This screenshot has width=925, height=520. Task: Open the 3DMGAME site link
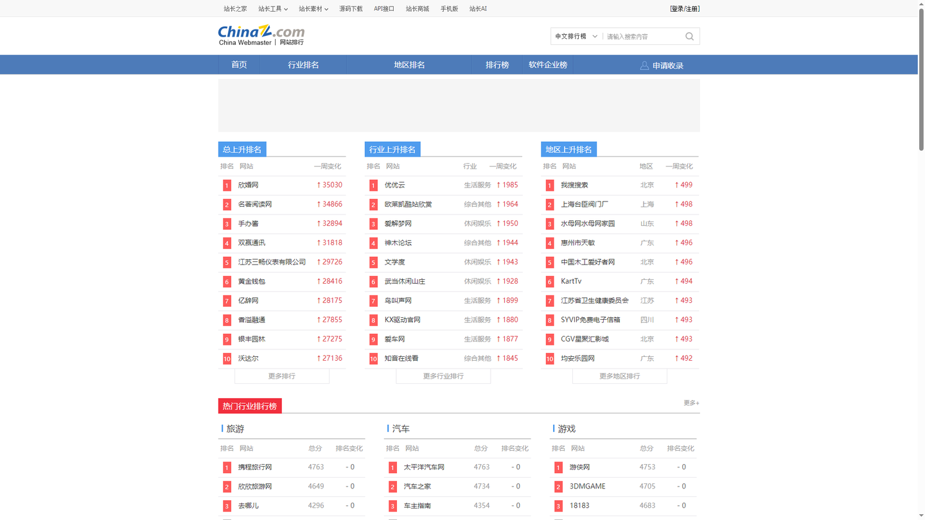(x=588, y=487)
